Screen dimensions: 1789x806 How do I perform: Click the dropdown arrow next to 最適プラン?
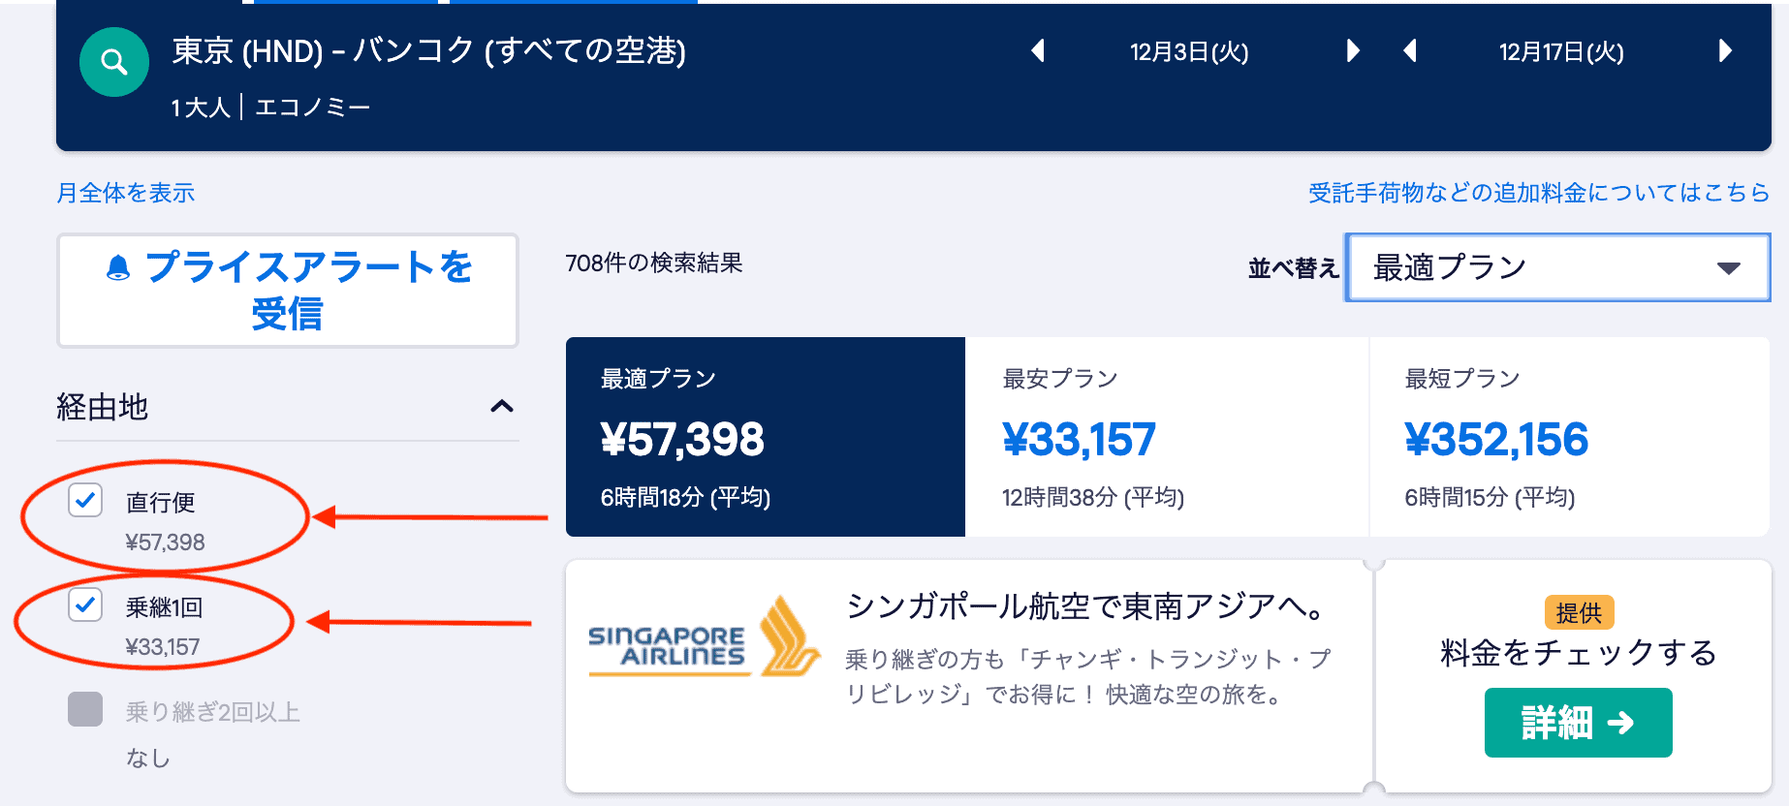[x=1727, y=268]
